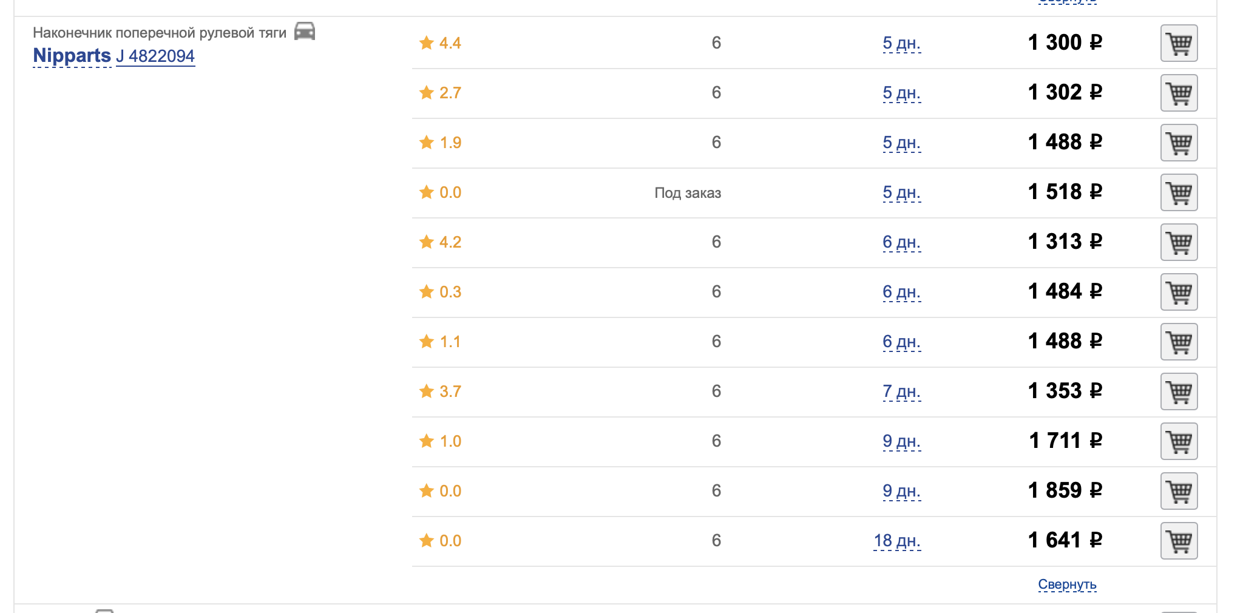
Task: Add the 1 300 ₽ offer to cart
Action: [x=1179, y=43]
